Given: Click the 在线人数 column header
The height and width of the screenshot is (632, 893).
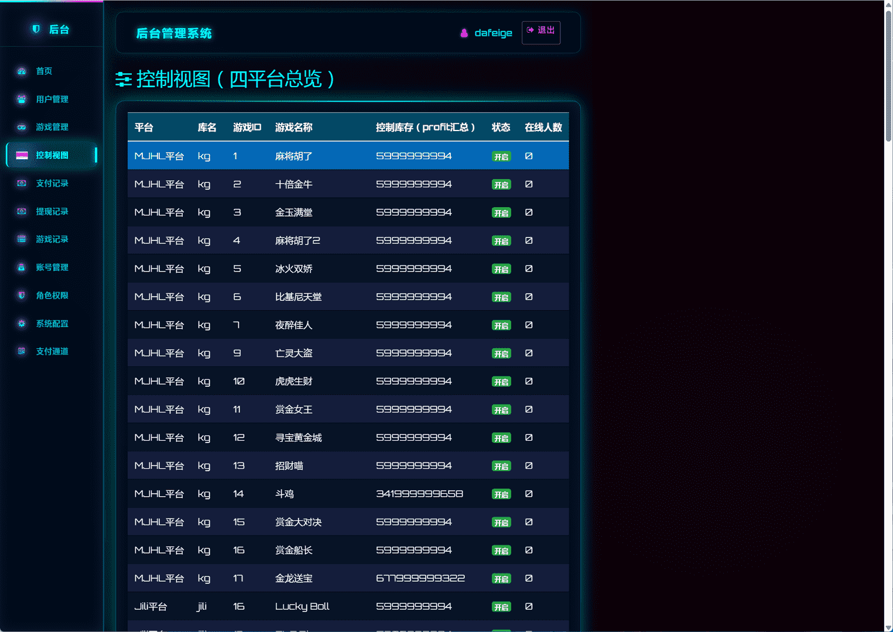Looking at the screenshot, I should (x=543, y=128).
